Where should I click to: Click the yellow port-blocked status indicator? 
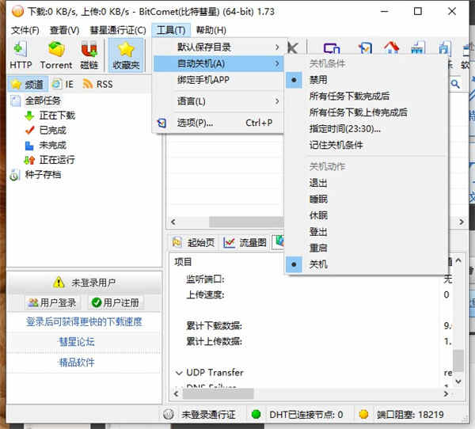363,414
